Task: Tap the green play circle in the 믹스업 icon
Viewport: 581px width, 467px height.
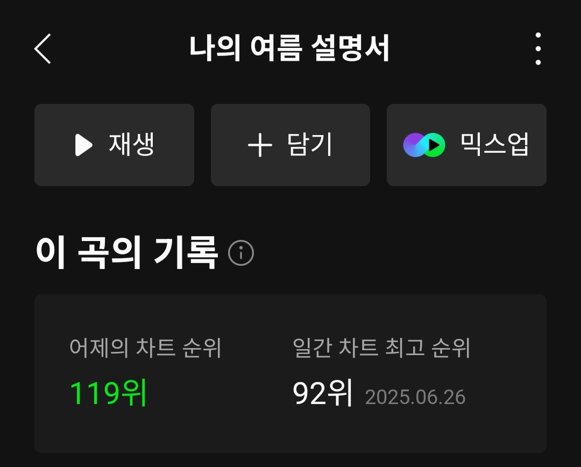Action: (x=434, y=145)
